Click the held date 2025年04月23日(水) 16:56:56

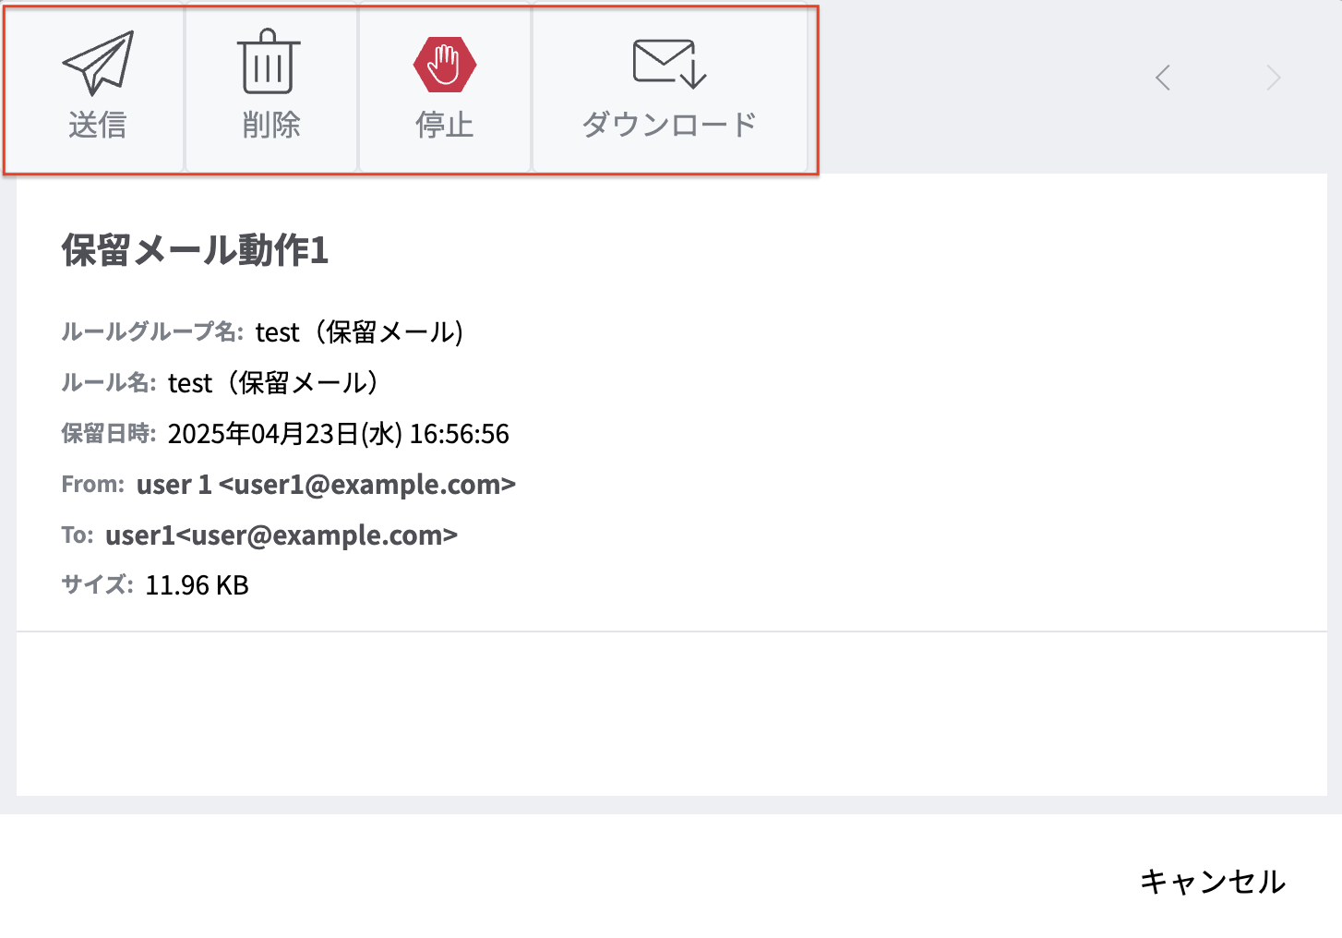point(339,434)
